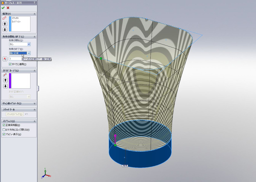The image size is (256, 182).
Task: Cancel the loft with the red X
Action: (8, 8)
